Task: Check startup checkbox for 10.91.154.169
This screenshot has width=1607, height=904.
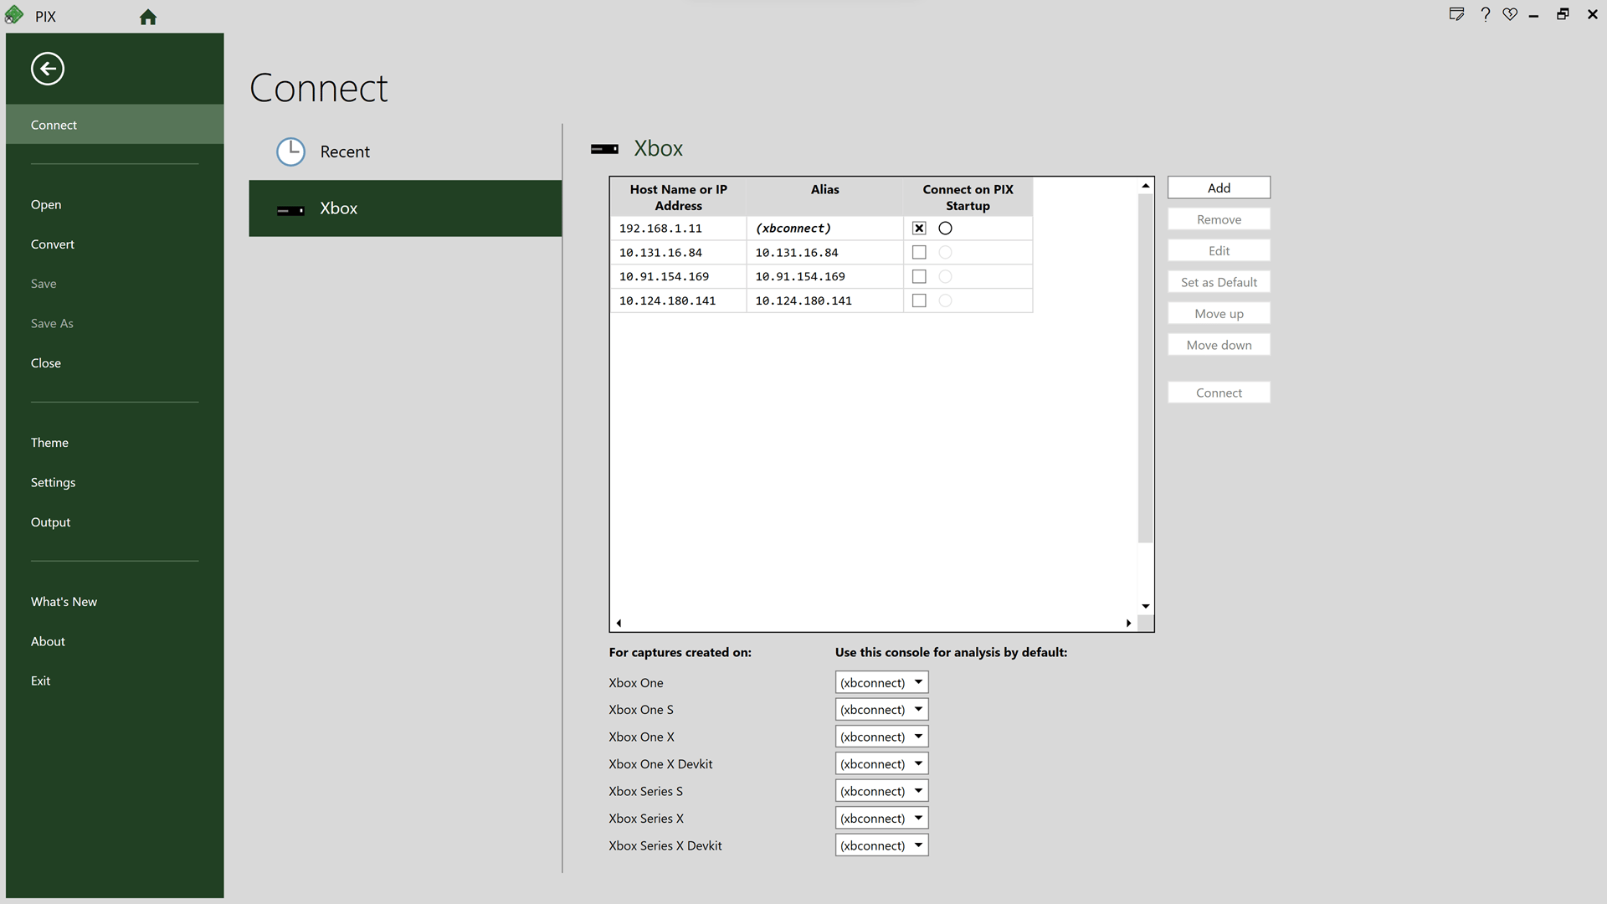Action: coord(919,277)
